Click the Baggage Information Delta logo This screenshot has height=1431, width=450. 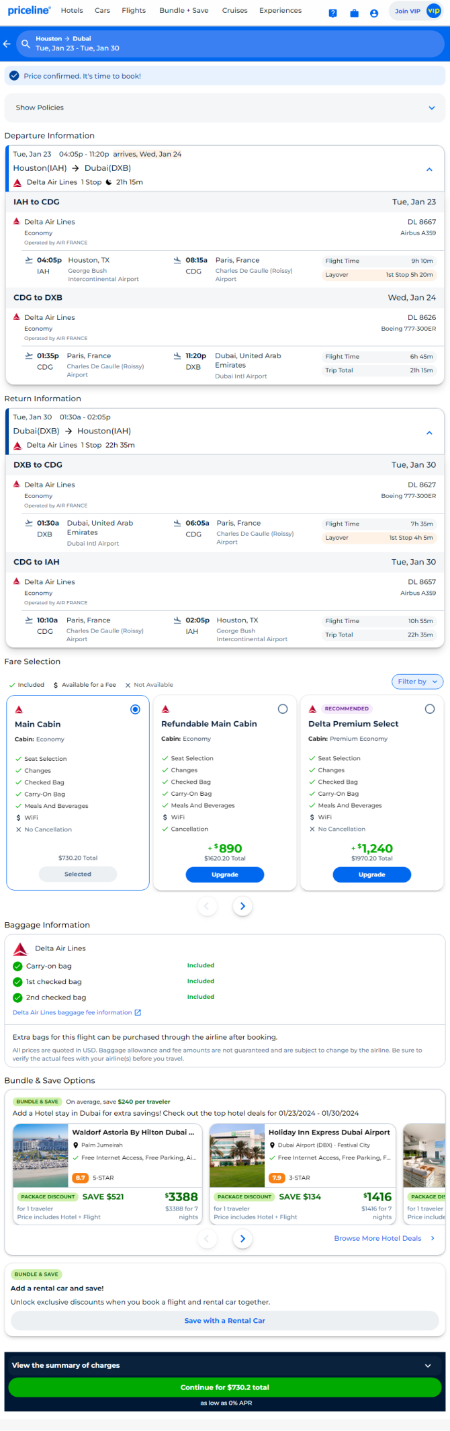click(x=21, y=948)
